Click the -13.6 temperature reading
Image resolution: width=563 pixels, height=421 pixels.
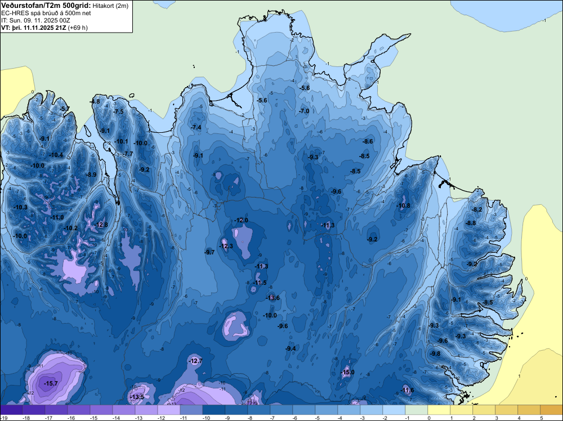coord(272,298)
